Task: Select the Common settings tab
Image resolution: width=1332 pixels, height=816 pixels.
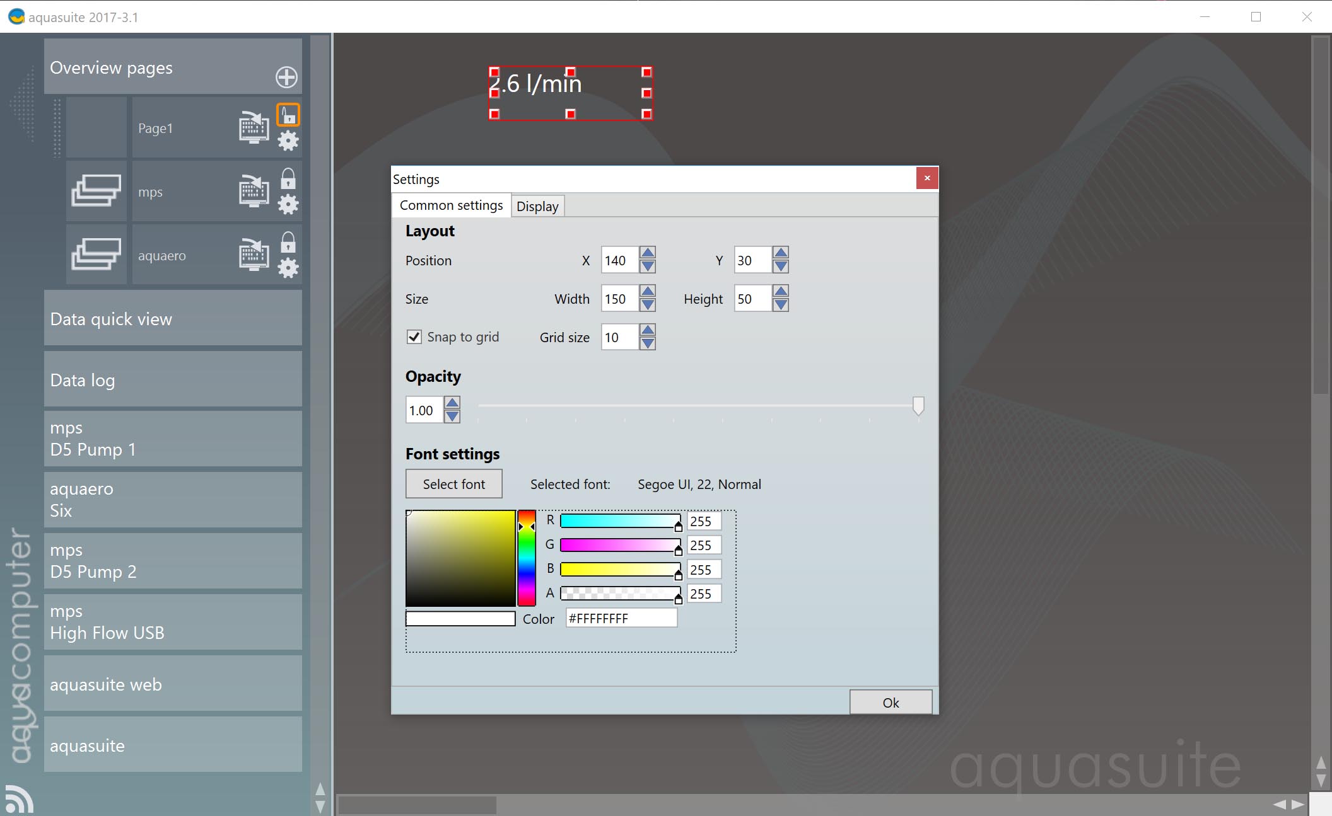Action: click(451, 205)
